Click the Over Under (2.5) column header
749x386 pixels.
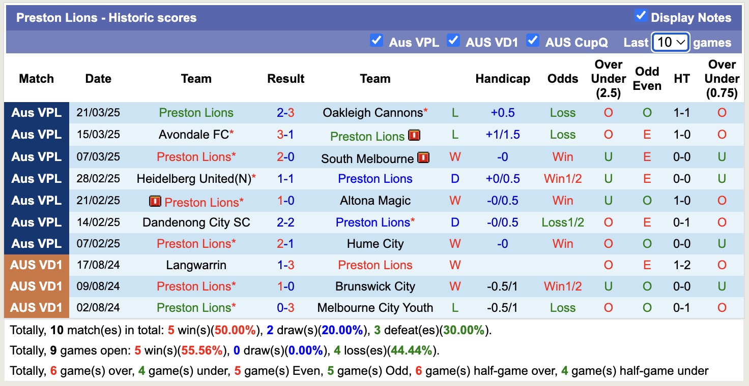point(608,79)
